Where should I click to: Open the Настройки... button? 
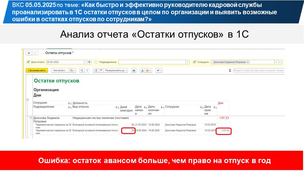[60, 70]
